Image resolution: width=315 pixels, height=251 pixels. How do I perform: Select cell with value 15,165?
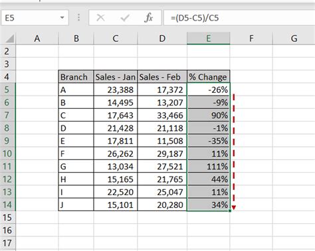click(116, 179)
